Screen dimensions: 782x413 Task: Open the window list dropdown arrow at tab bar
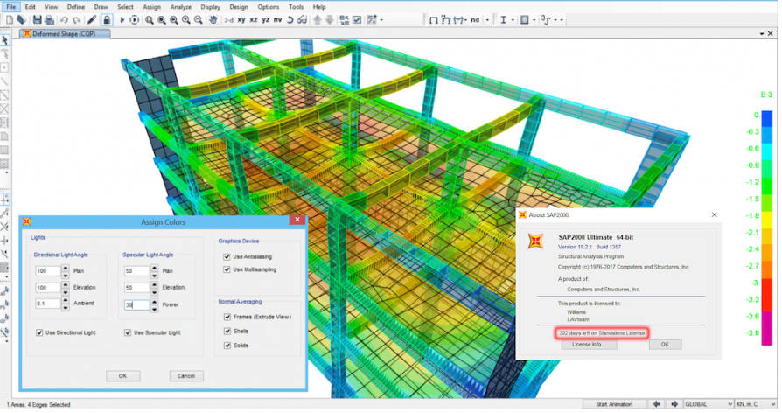(x=762, y=34)
